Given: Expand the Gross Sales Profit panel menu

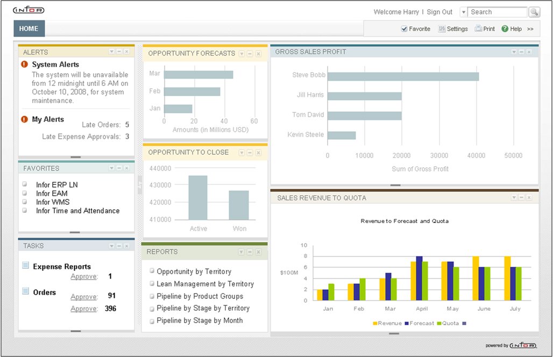Looking at the screenshot, I should point(514,52).
